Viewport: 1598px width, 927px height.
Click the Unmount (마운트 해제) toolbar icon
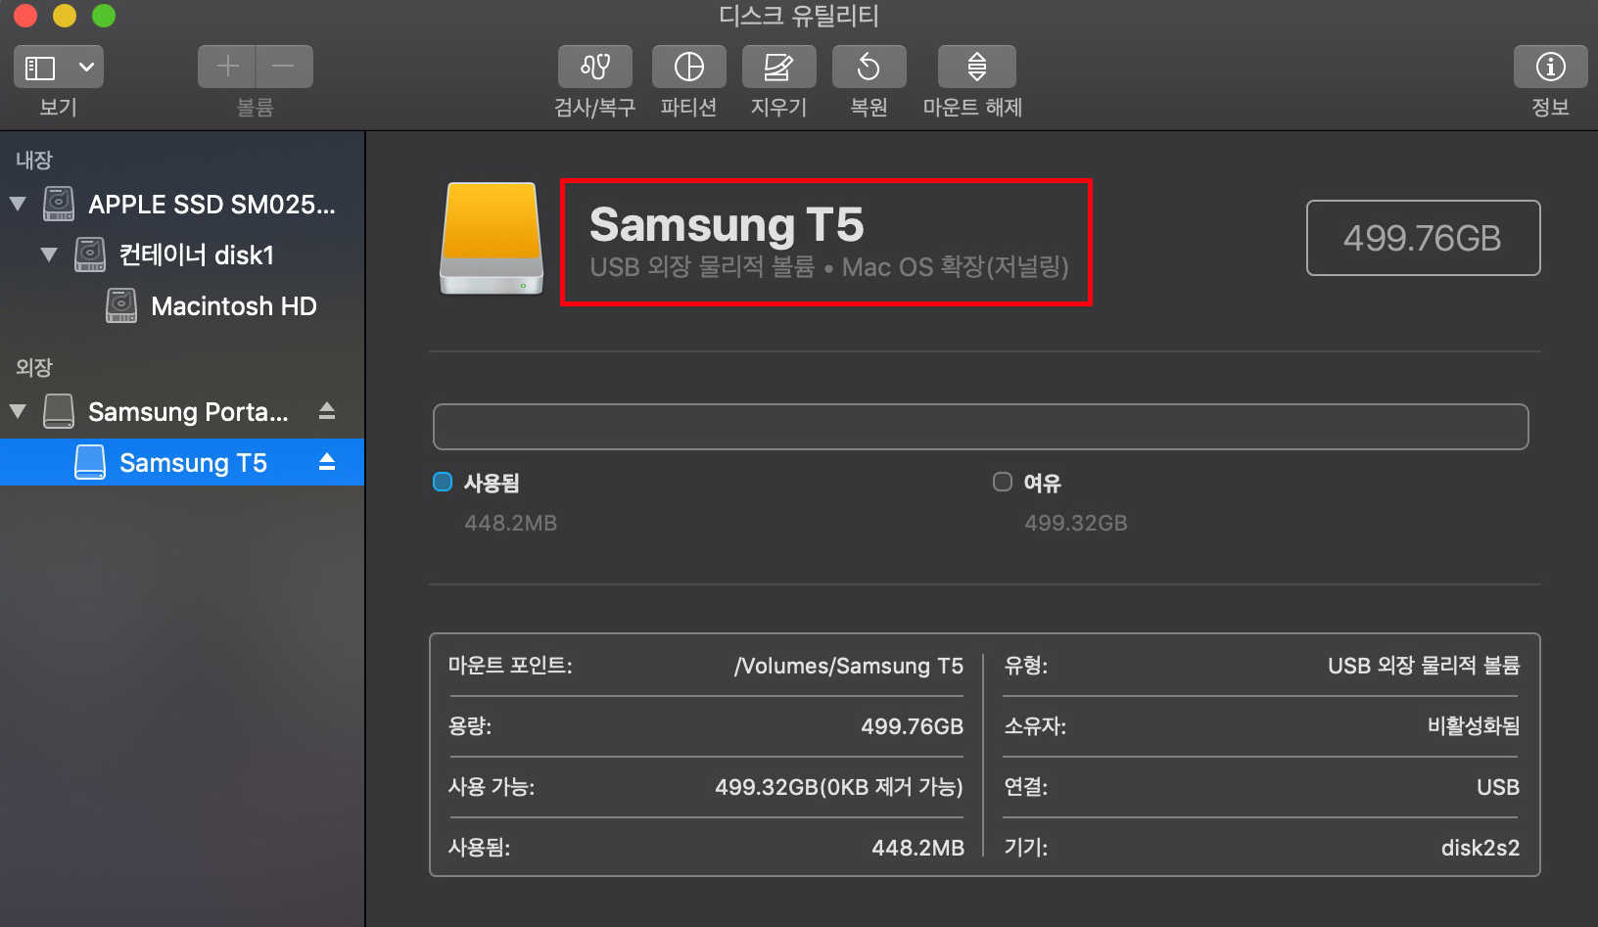[x=977, y=67]
